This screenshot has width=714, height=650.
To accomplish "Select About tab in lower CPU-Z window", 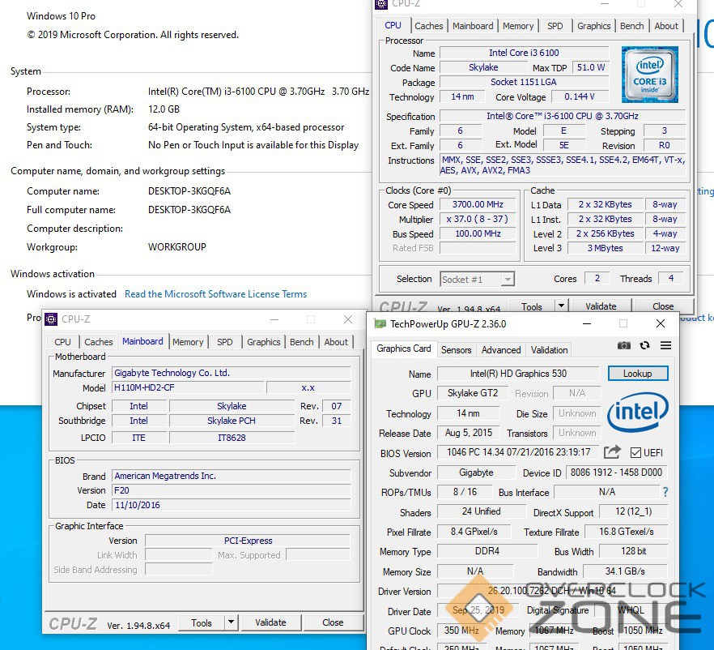I will pyautogui.click(x=336, y=342).
